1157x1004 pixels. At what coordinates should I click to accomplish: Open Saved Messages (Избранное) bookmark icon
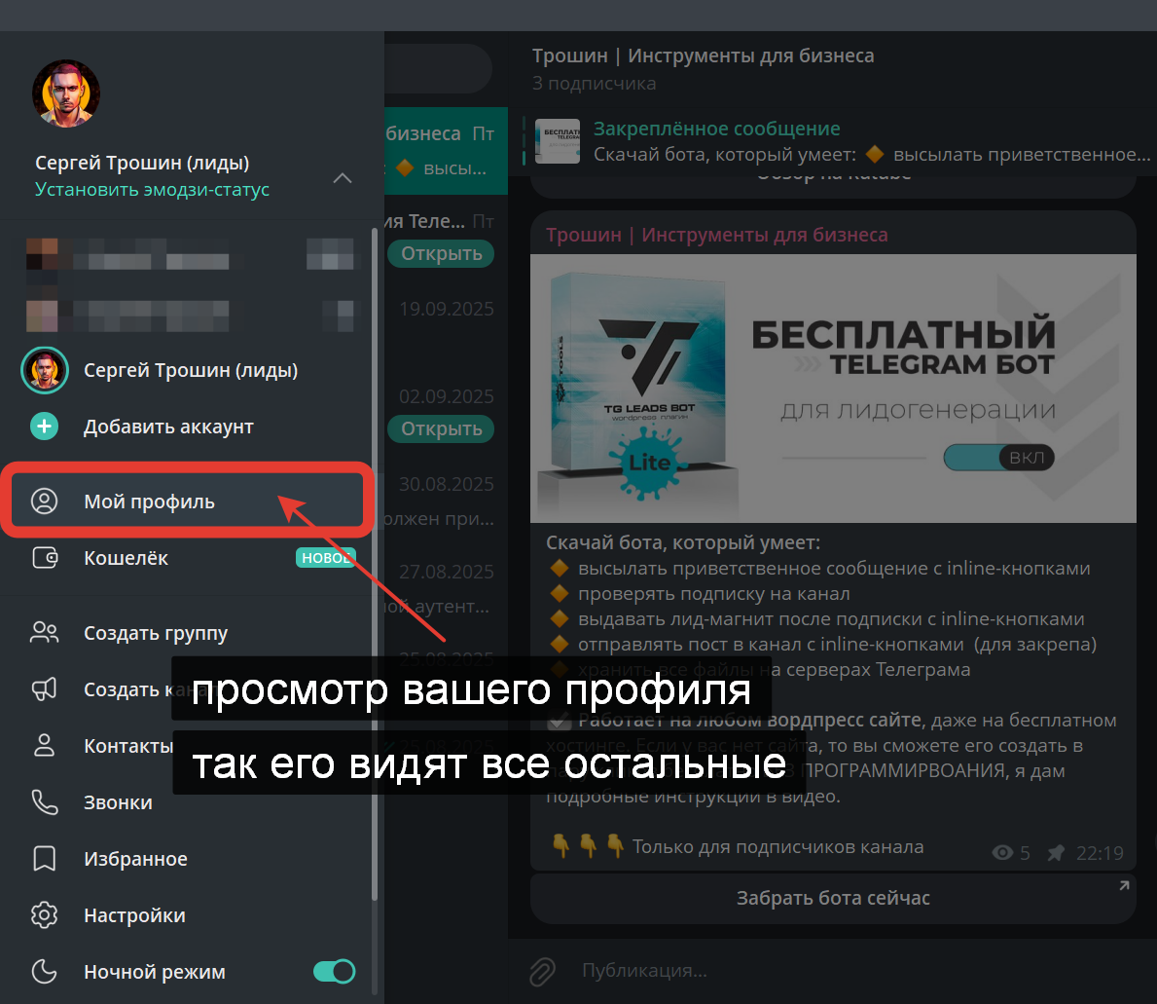(44, 859)
